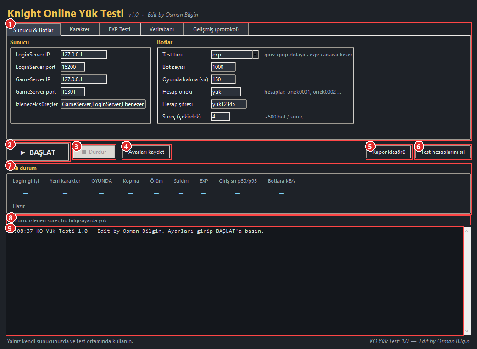The image size is (477, 349).
Task: Save settings with Ayarları kaydet
Action: [146, 152]
